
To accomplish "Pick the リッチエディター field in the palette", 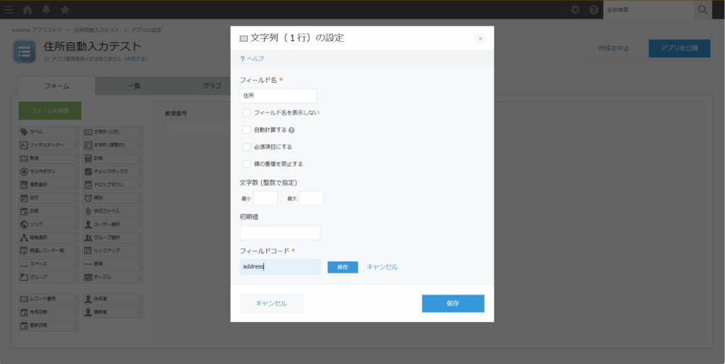I will [49, 145].
